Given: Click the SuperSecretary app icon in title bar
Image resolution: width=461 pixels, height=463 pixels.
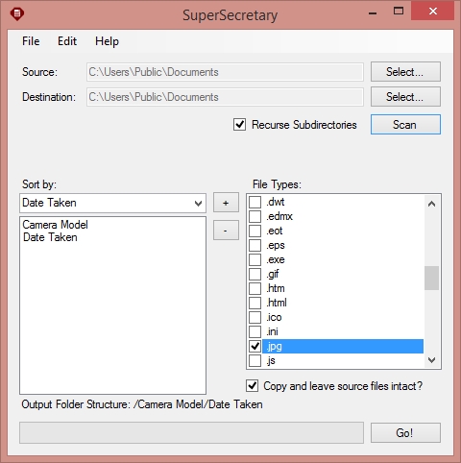Looking at the screenshot, I should pos(17,14).
